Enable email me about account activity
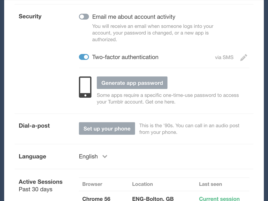The height and width of the screenshot is (201, 268). [x=84, y=17]
